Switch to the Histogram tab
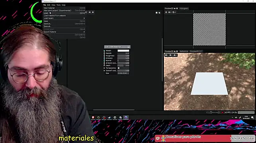Image resolution: width=256 pixels, height=143 pixels. coord(184,8)
